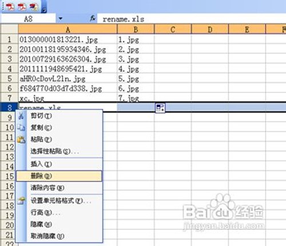Click cell with aHR0cDovL2ln.jpg
Screen dimensions: 286x246
[67, 79]
